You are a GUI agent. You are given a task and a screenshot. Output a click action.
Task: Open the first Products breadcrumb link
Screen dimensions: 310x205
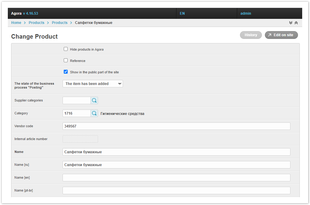coord(36,23)
